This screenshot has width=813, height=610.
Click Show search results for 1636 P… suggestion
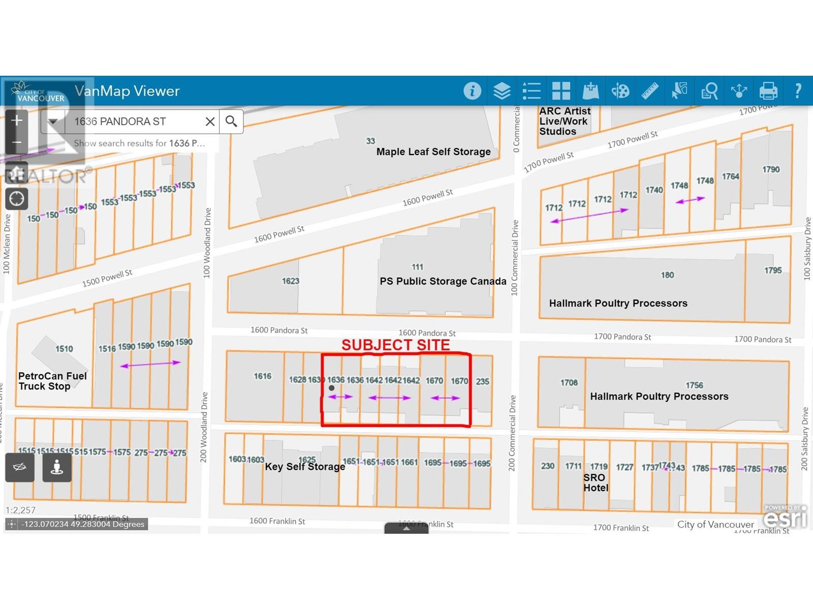coord(139,143)
